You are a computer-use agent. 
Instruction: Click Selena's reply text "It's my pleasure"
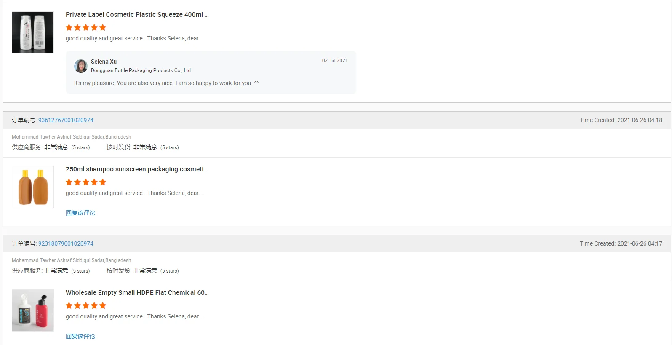pyautogui.click(x=166, y=83)
